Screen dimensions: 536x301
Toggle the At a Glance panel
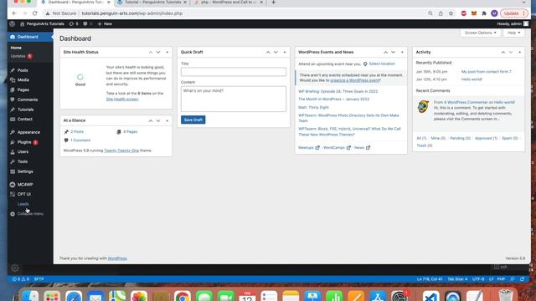pyautogui.click(x=167, y=120)
